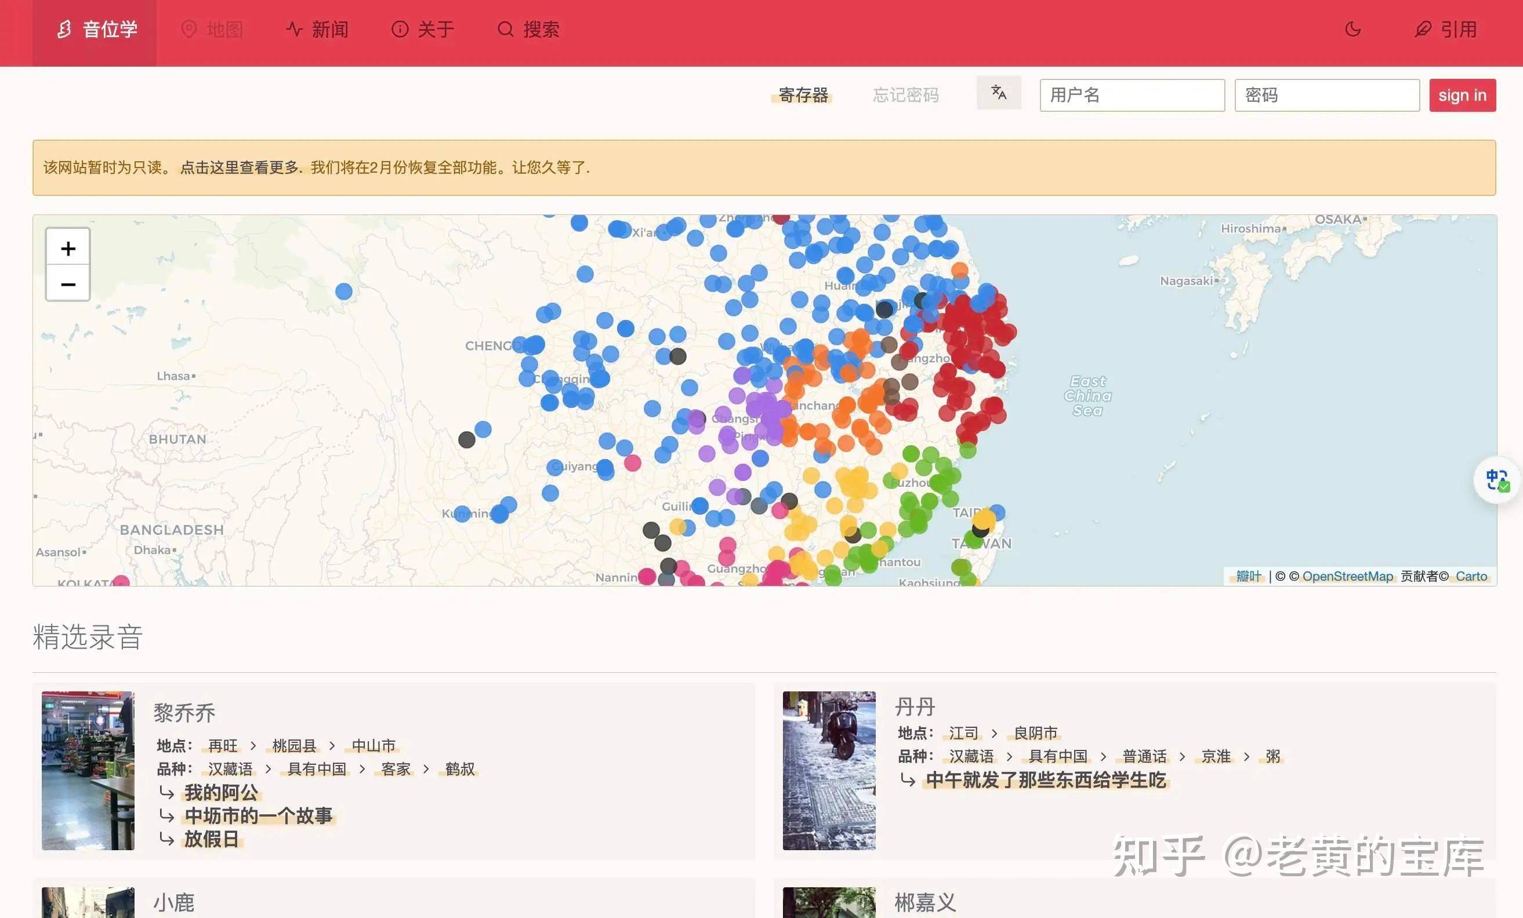Open recording 放假日
1523x918 pixels.
coord(211,839)
